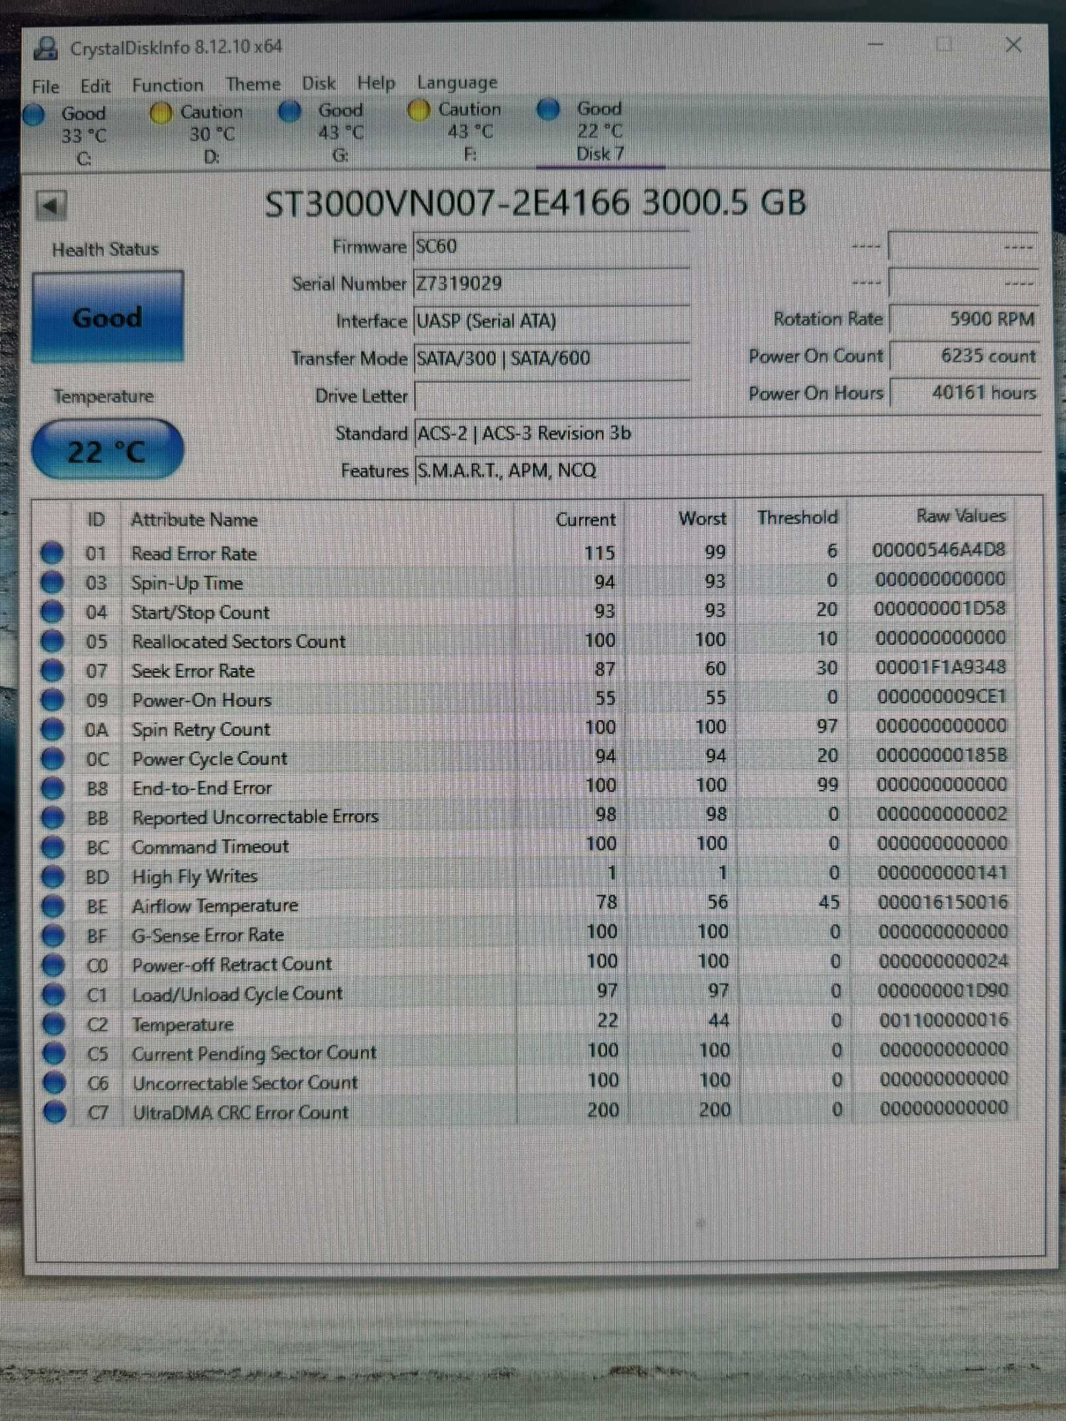Click status dot for Power Cycle Count

(53, 759)
